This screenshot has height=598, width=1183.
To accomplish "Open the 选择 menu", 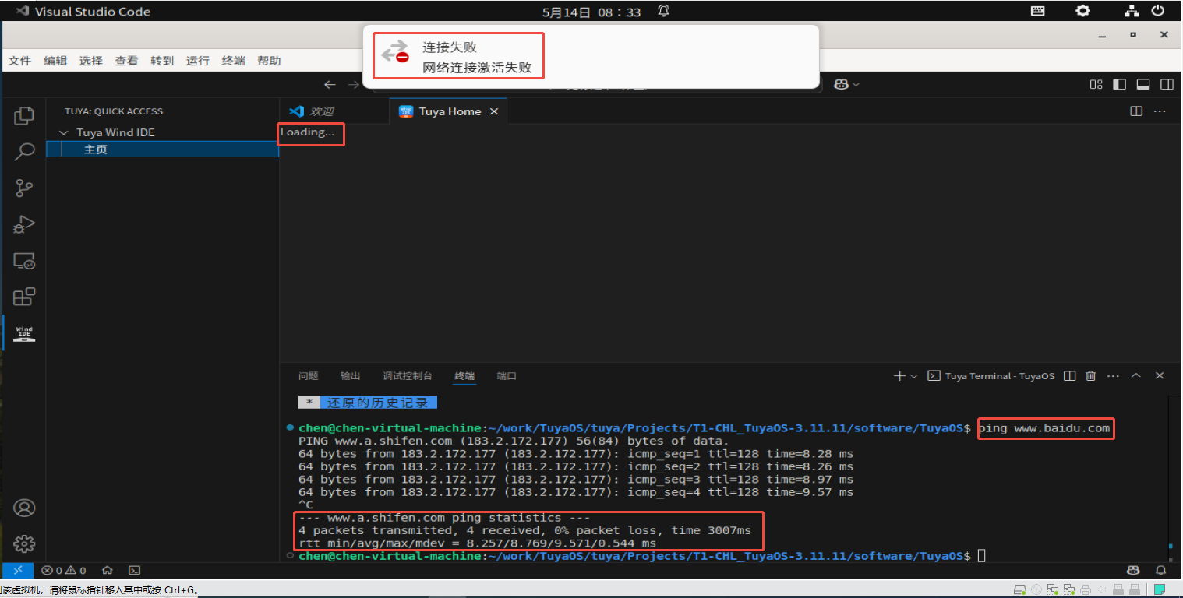I will [x=91, y=61].
